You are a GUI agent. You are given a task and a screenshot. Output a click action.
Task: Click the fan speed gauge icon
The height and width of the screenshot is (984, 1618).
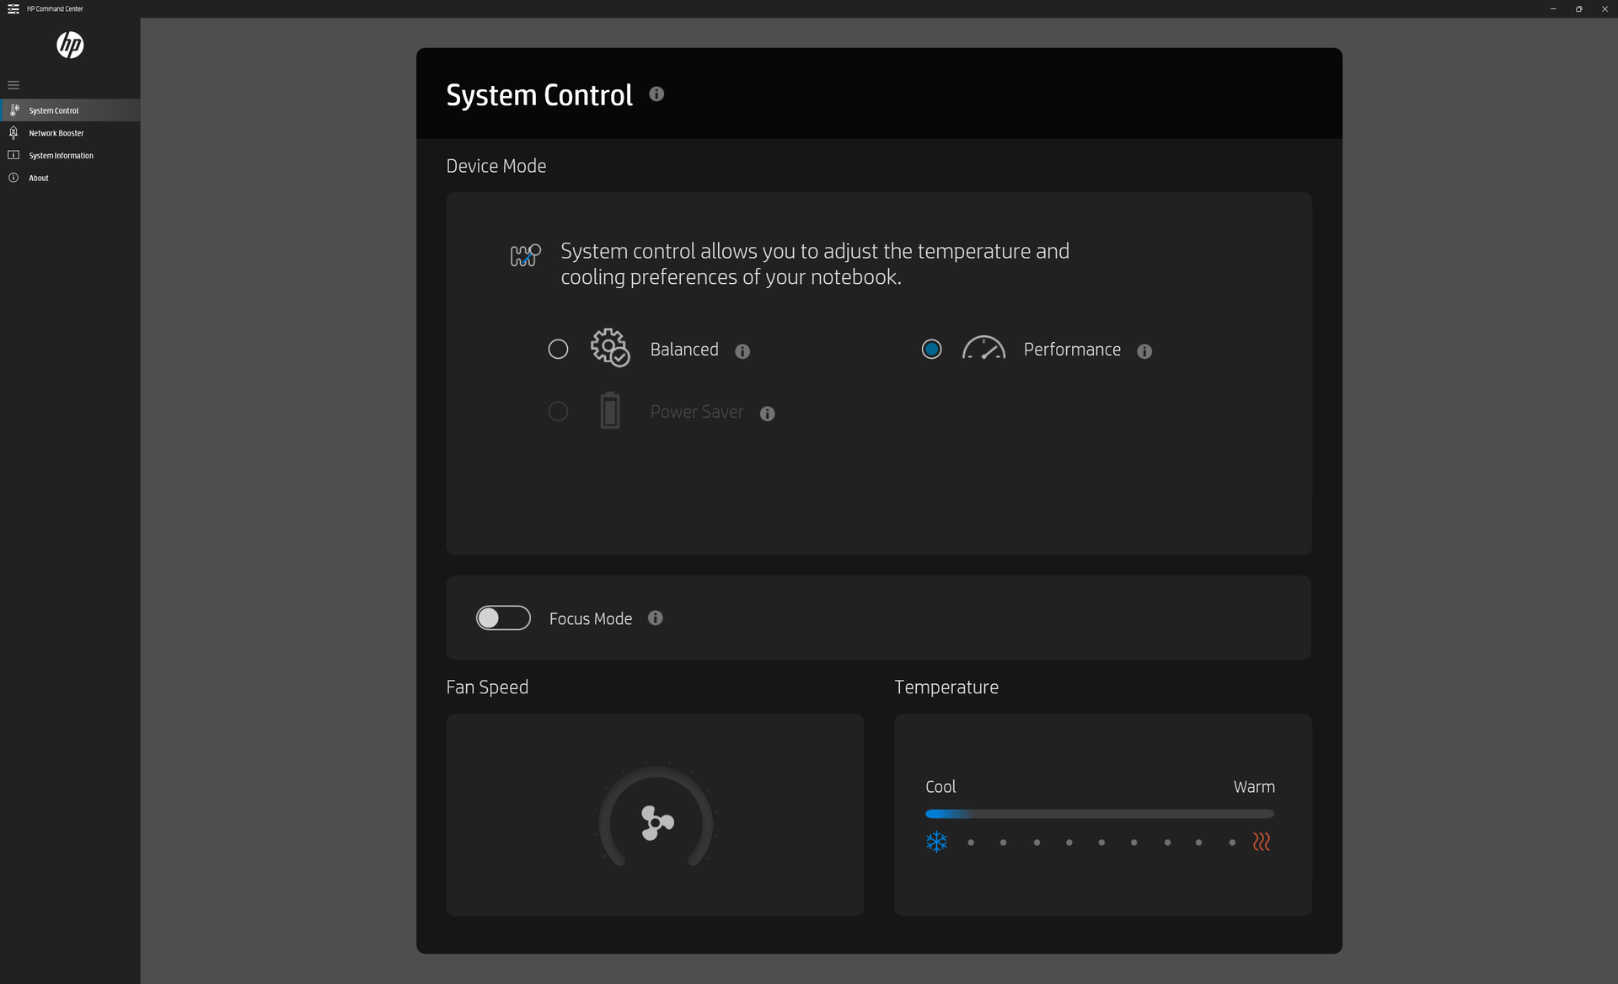656,817
